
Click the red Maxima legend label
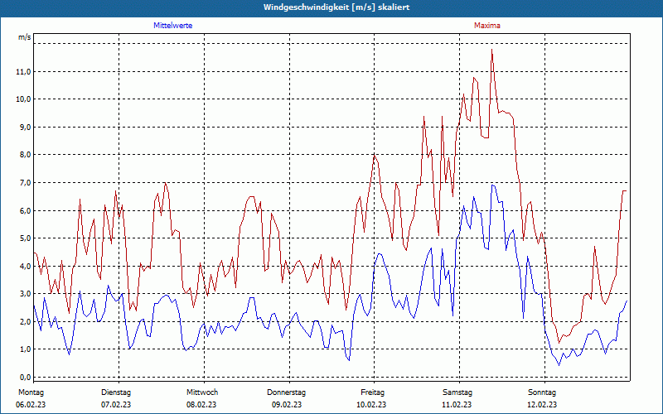point(487,26)
